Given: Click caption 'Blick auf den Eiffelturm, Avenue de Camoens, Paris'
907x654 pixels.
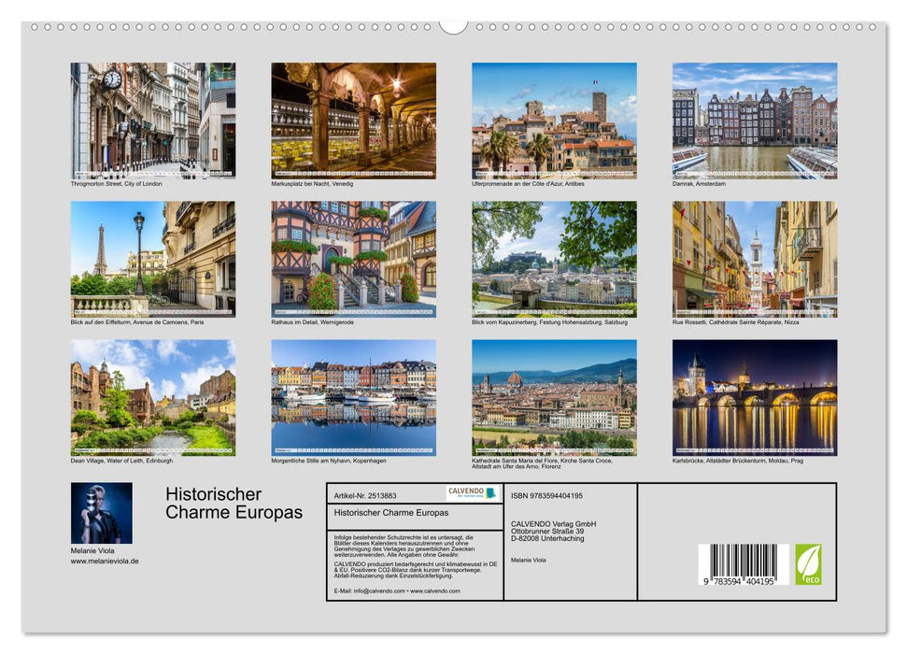Looking at the screenshot, I should click(137, 321).
